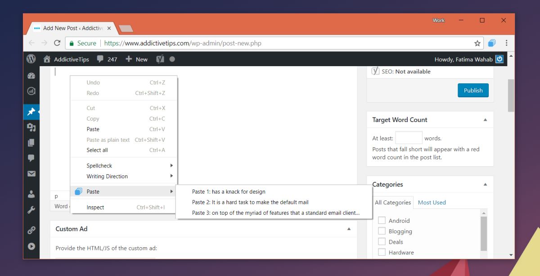The image size is (540, 276).
Task: Bookmark this page with the star icon
Action: click(x=477, y=43)
